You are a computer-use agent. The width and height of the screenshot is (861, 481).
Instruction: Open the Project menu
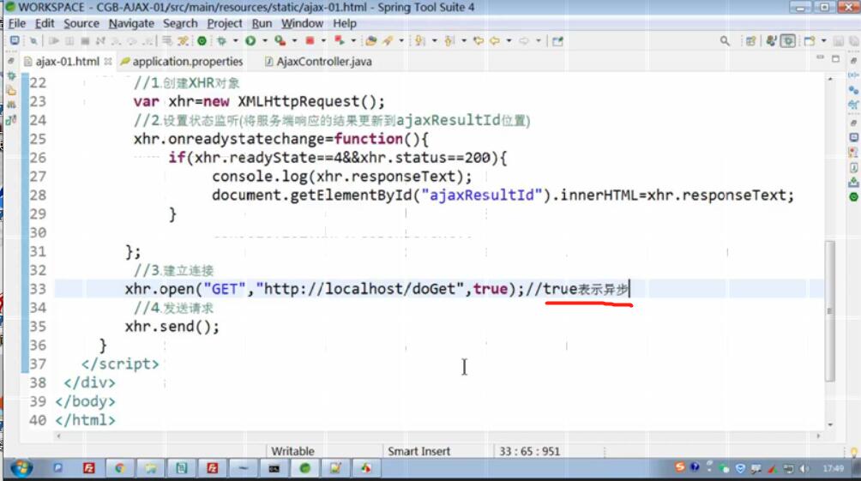[x=224, y=24]
